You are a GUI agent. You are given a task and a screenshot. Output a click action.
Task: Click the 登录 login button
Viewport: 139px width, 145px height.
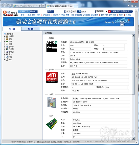pyautogui.click(x=68, y=11)
